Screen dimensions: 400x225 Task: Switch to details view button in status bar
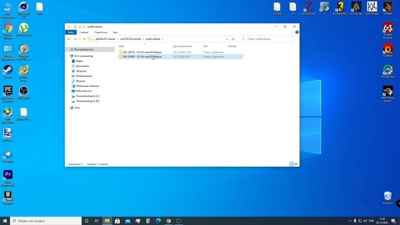click(x=292, y=164)
